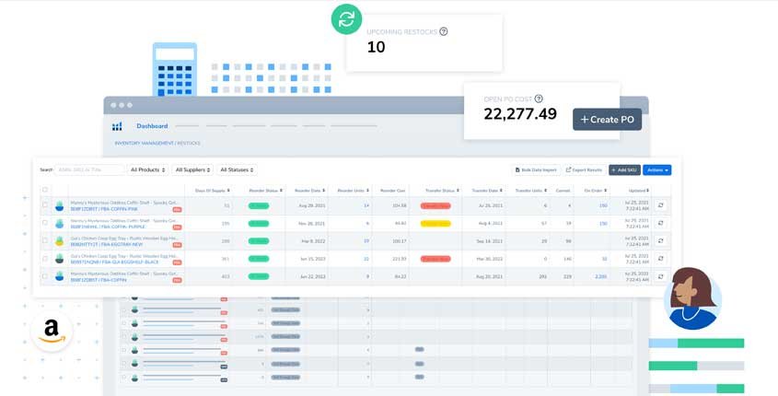The image size is (778, 396).
Task: Open the On Order value 2,200 link
Action: [601, 276]
